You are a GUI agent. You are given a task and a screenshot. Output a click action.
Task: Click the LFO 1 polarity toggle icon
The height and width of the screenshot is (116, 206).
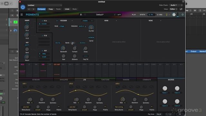pyautogui.click(x=59, y=107)
